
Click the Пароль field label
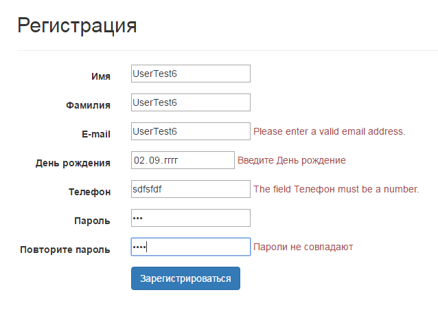92,221
